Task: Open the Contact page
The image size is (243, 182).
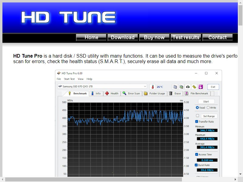Action: 217,37
